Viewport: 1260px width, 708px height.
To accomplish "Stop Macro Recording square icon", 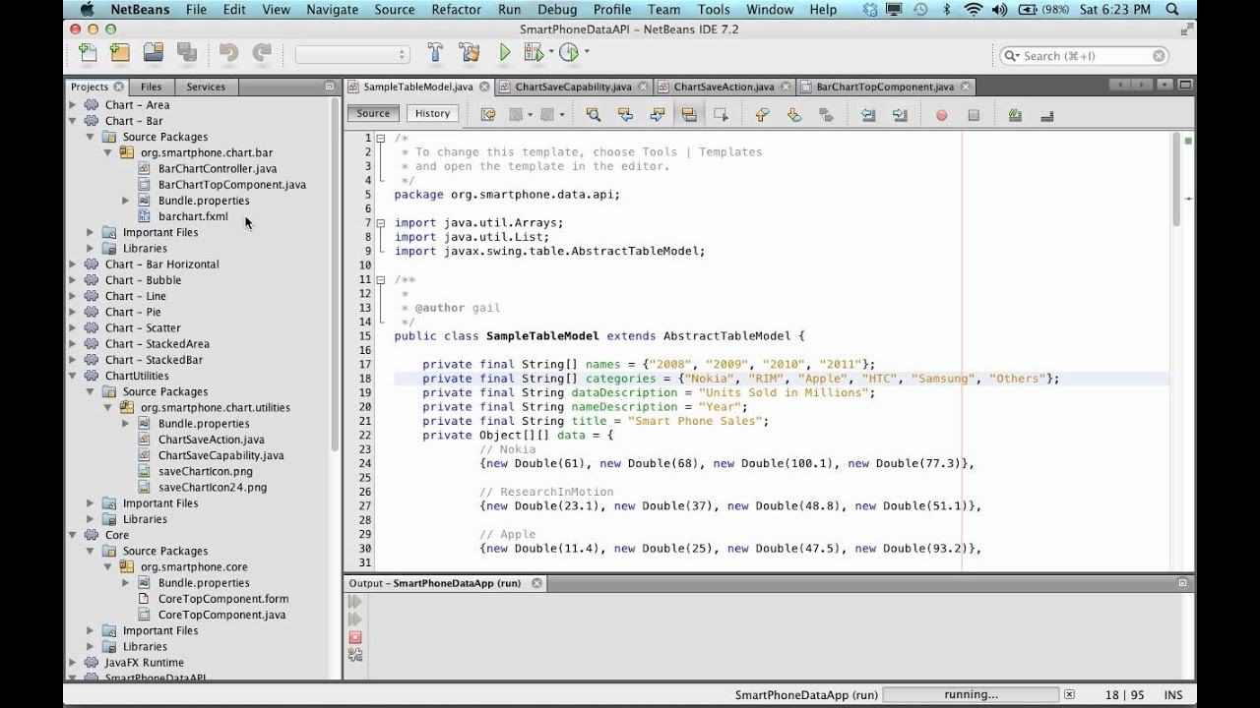I will [x=974, y=115].
